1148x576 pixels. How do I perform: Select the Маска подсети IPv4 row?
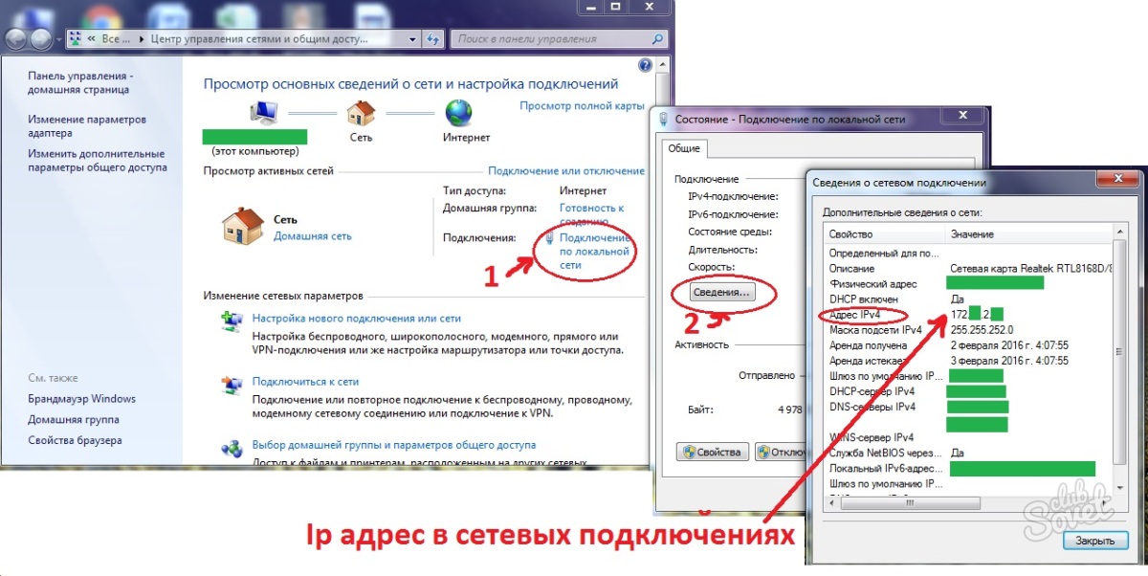click(x=968, y=330)
